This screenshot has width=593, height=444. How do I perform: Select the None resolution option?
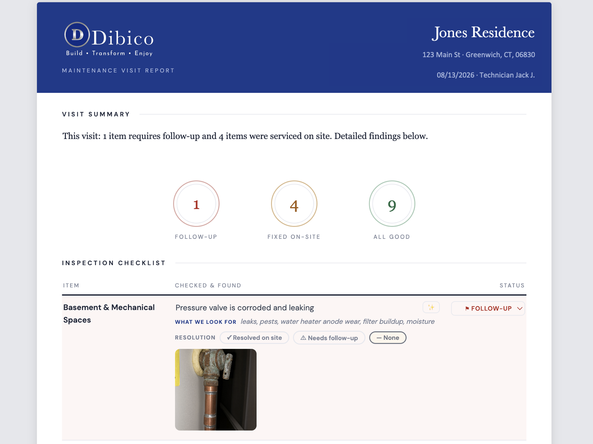click(x=388, y=338)
